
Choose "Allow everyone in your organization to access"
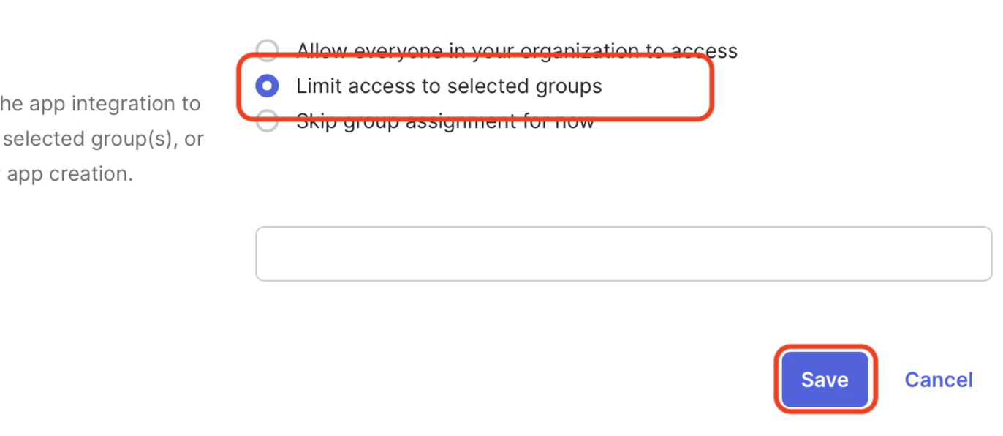click(267, 50)
